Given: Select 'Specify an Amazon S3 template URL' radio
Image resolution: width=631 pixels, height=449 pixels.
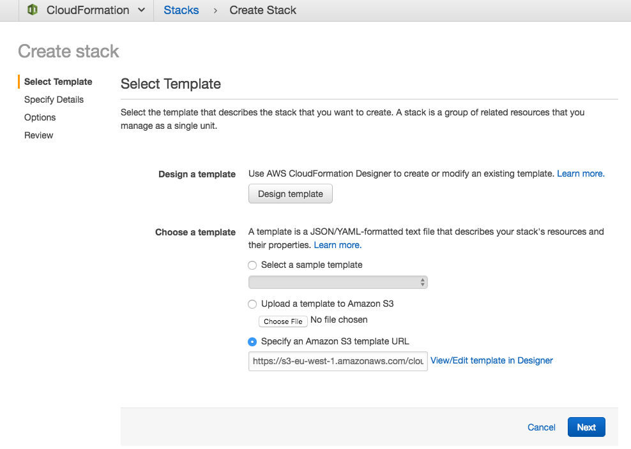Looking at the screenshot, I should tap(252, 342).
